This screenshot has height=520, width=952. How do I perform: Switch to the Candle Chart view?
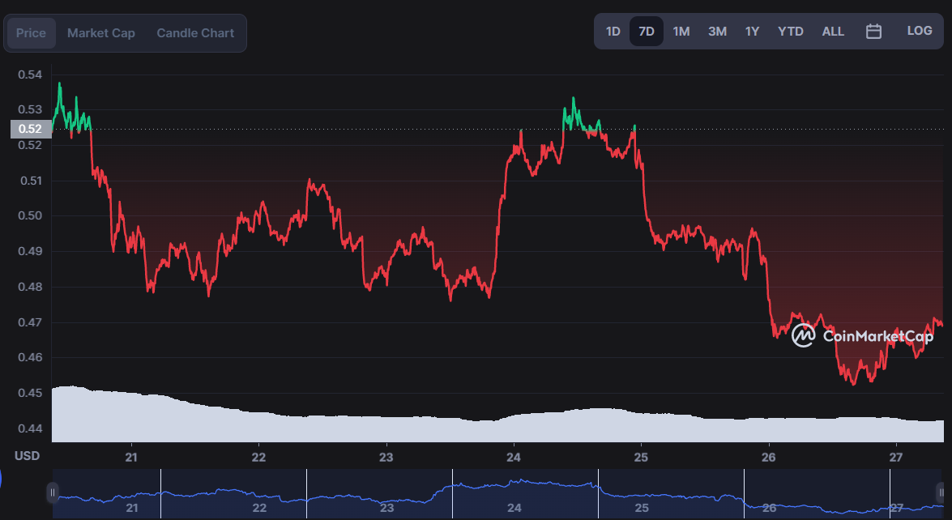(195, 32)
